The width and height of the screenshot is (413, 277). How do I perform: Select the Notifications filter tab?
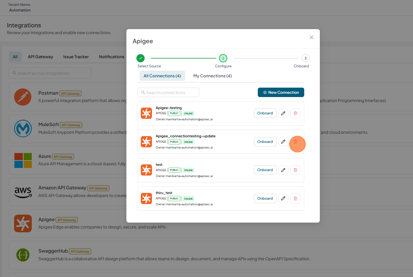pos(112,57)
